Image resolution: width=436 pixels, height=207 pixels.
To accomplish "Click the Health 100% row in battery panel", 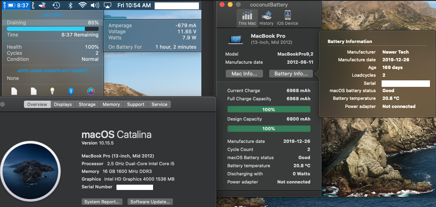I will pyautogui.click(x=52, y=47).
